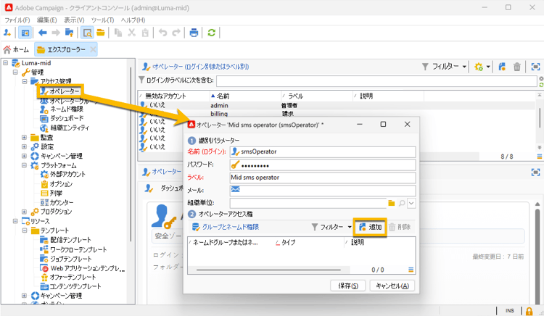Click the greyed 削除 button in dialog
Screen dimensions: 544x316
(x=400, y=227)
